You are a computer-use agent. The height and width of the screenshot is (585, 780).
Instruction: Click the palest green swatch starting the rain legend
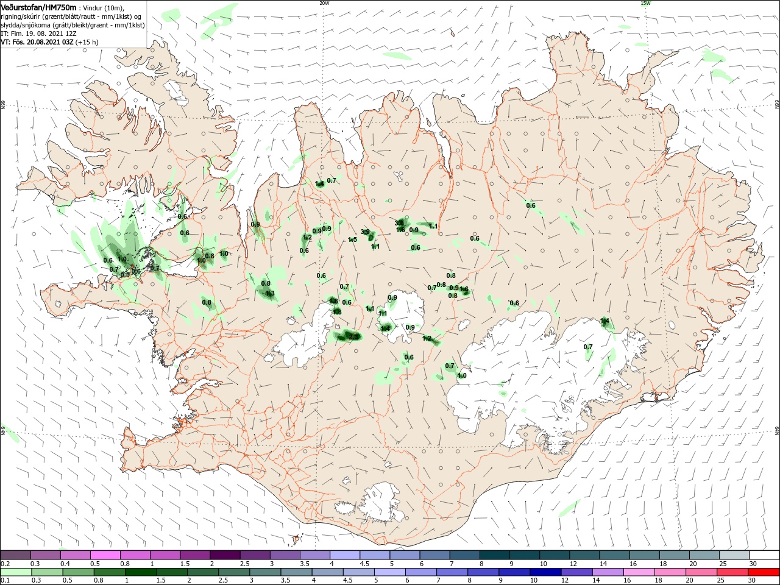pos(16,572)
